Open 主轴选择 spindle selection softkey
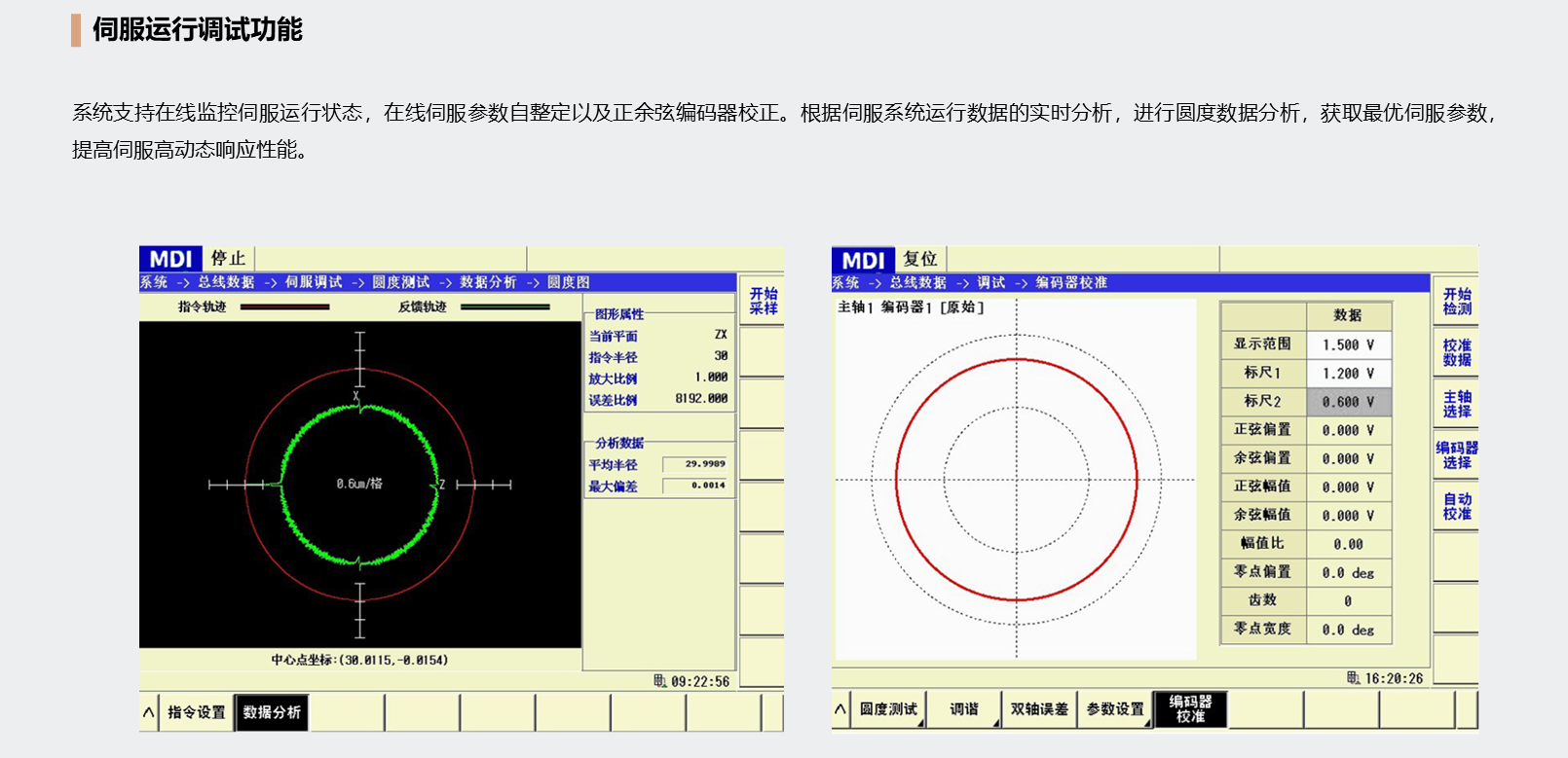1568x758 pixels. coord(1456,404)
